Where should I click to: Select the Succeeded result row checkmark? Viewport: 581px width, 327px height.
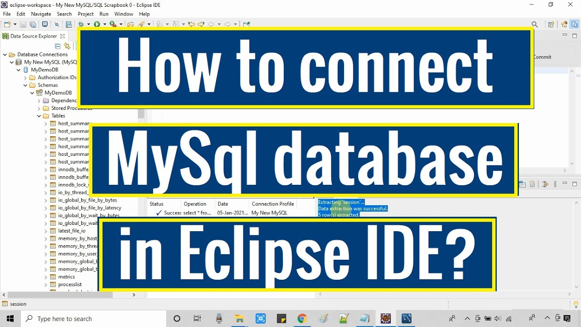point(159,213)
